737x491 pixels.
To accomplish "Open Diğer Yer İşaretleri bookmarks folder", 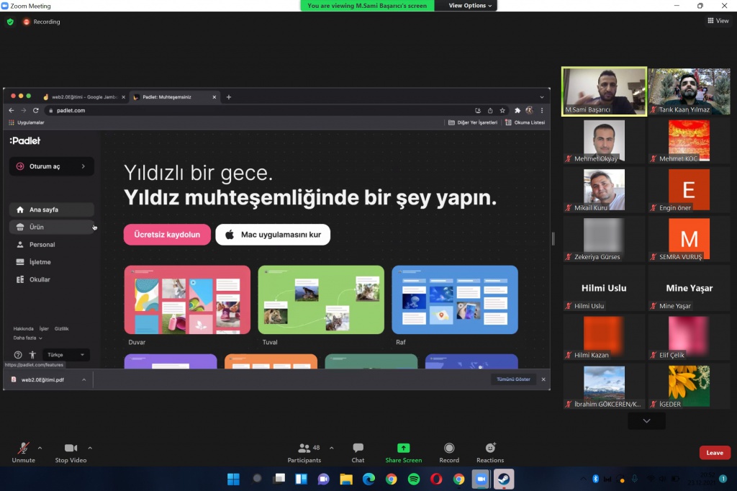I will (472, 122).
